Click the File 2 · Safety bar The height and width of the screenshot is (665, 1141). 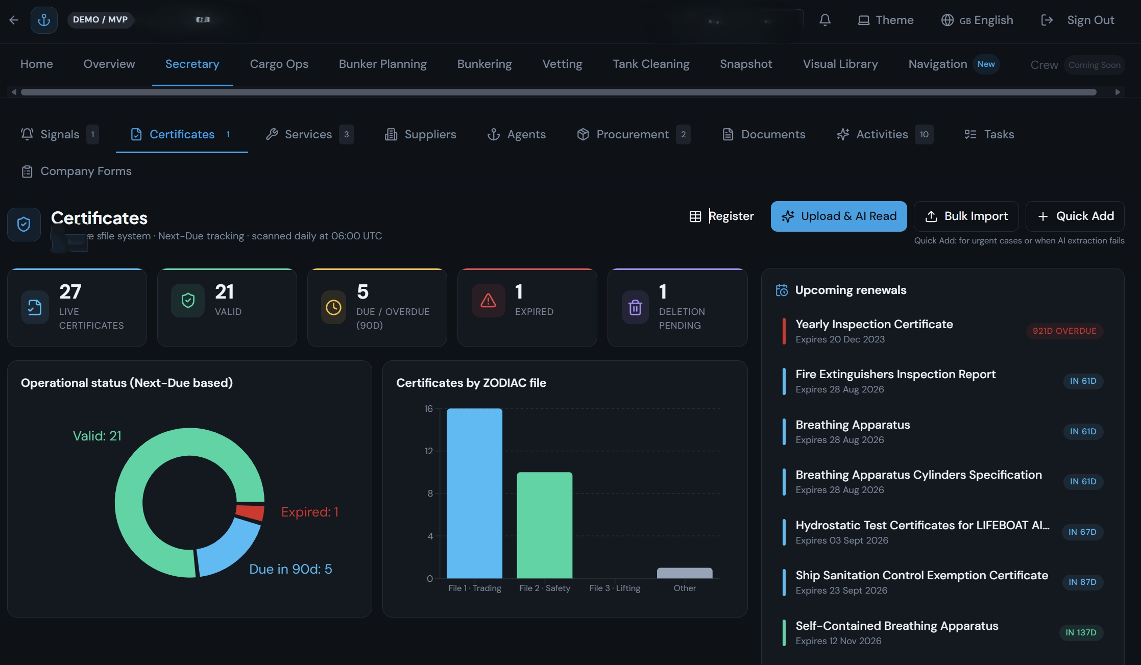545,525
